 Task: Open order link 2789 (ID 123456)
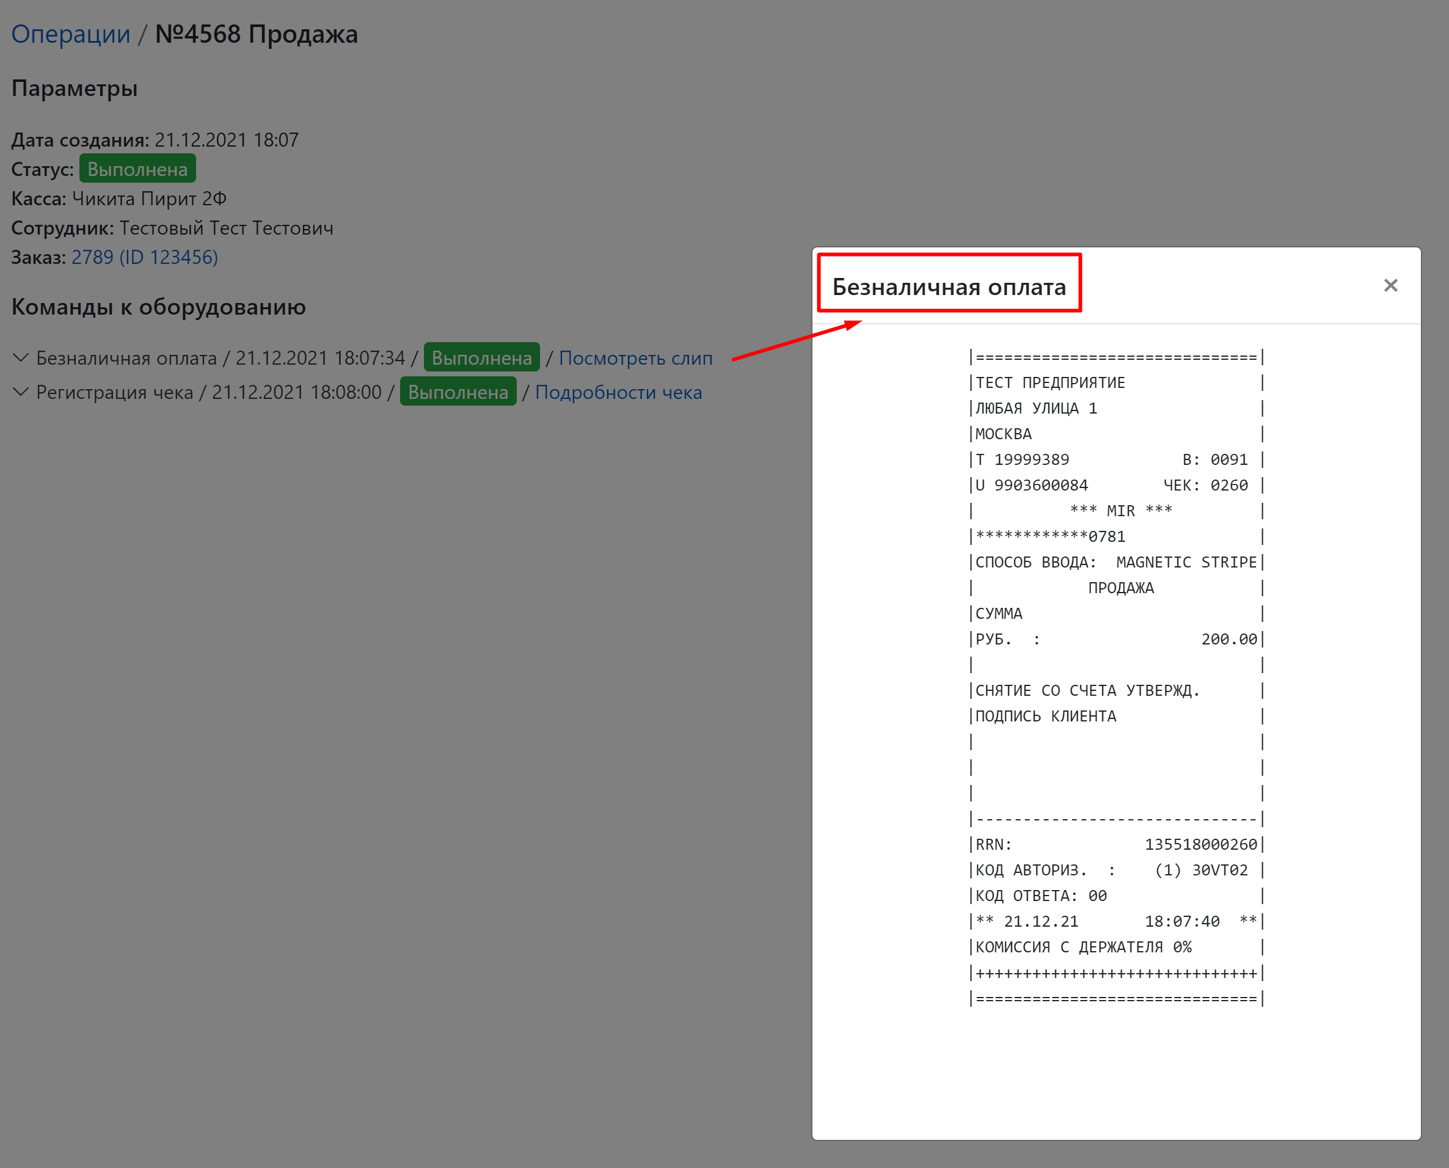coord(145,257)
